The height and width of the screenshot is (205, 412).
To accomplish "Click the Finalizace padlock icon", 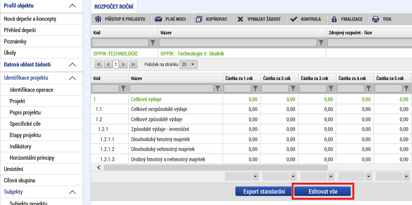I will [334, 19].
